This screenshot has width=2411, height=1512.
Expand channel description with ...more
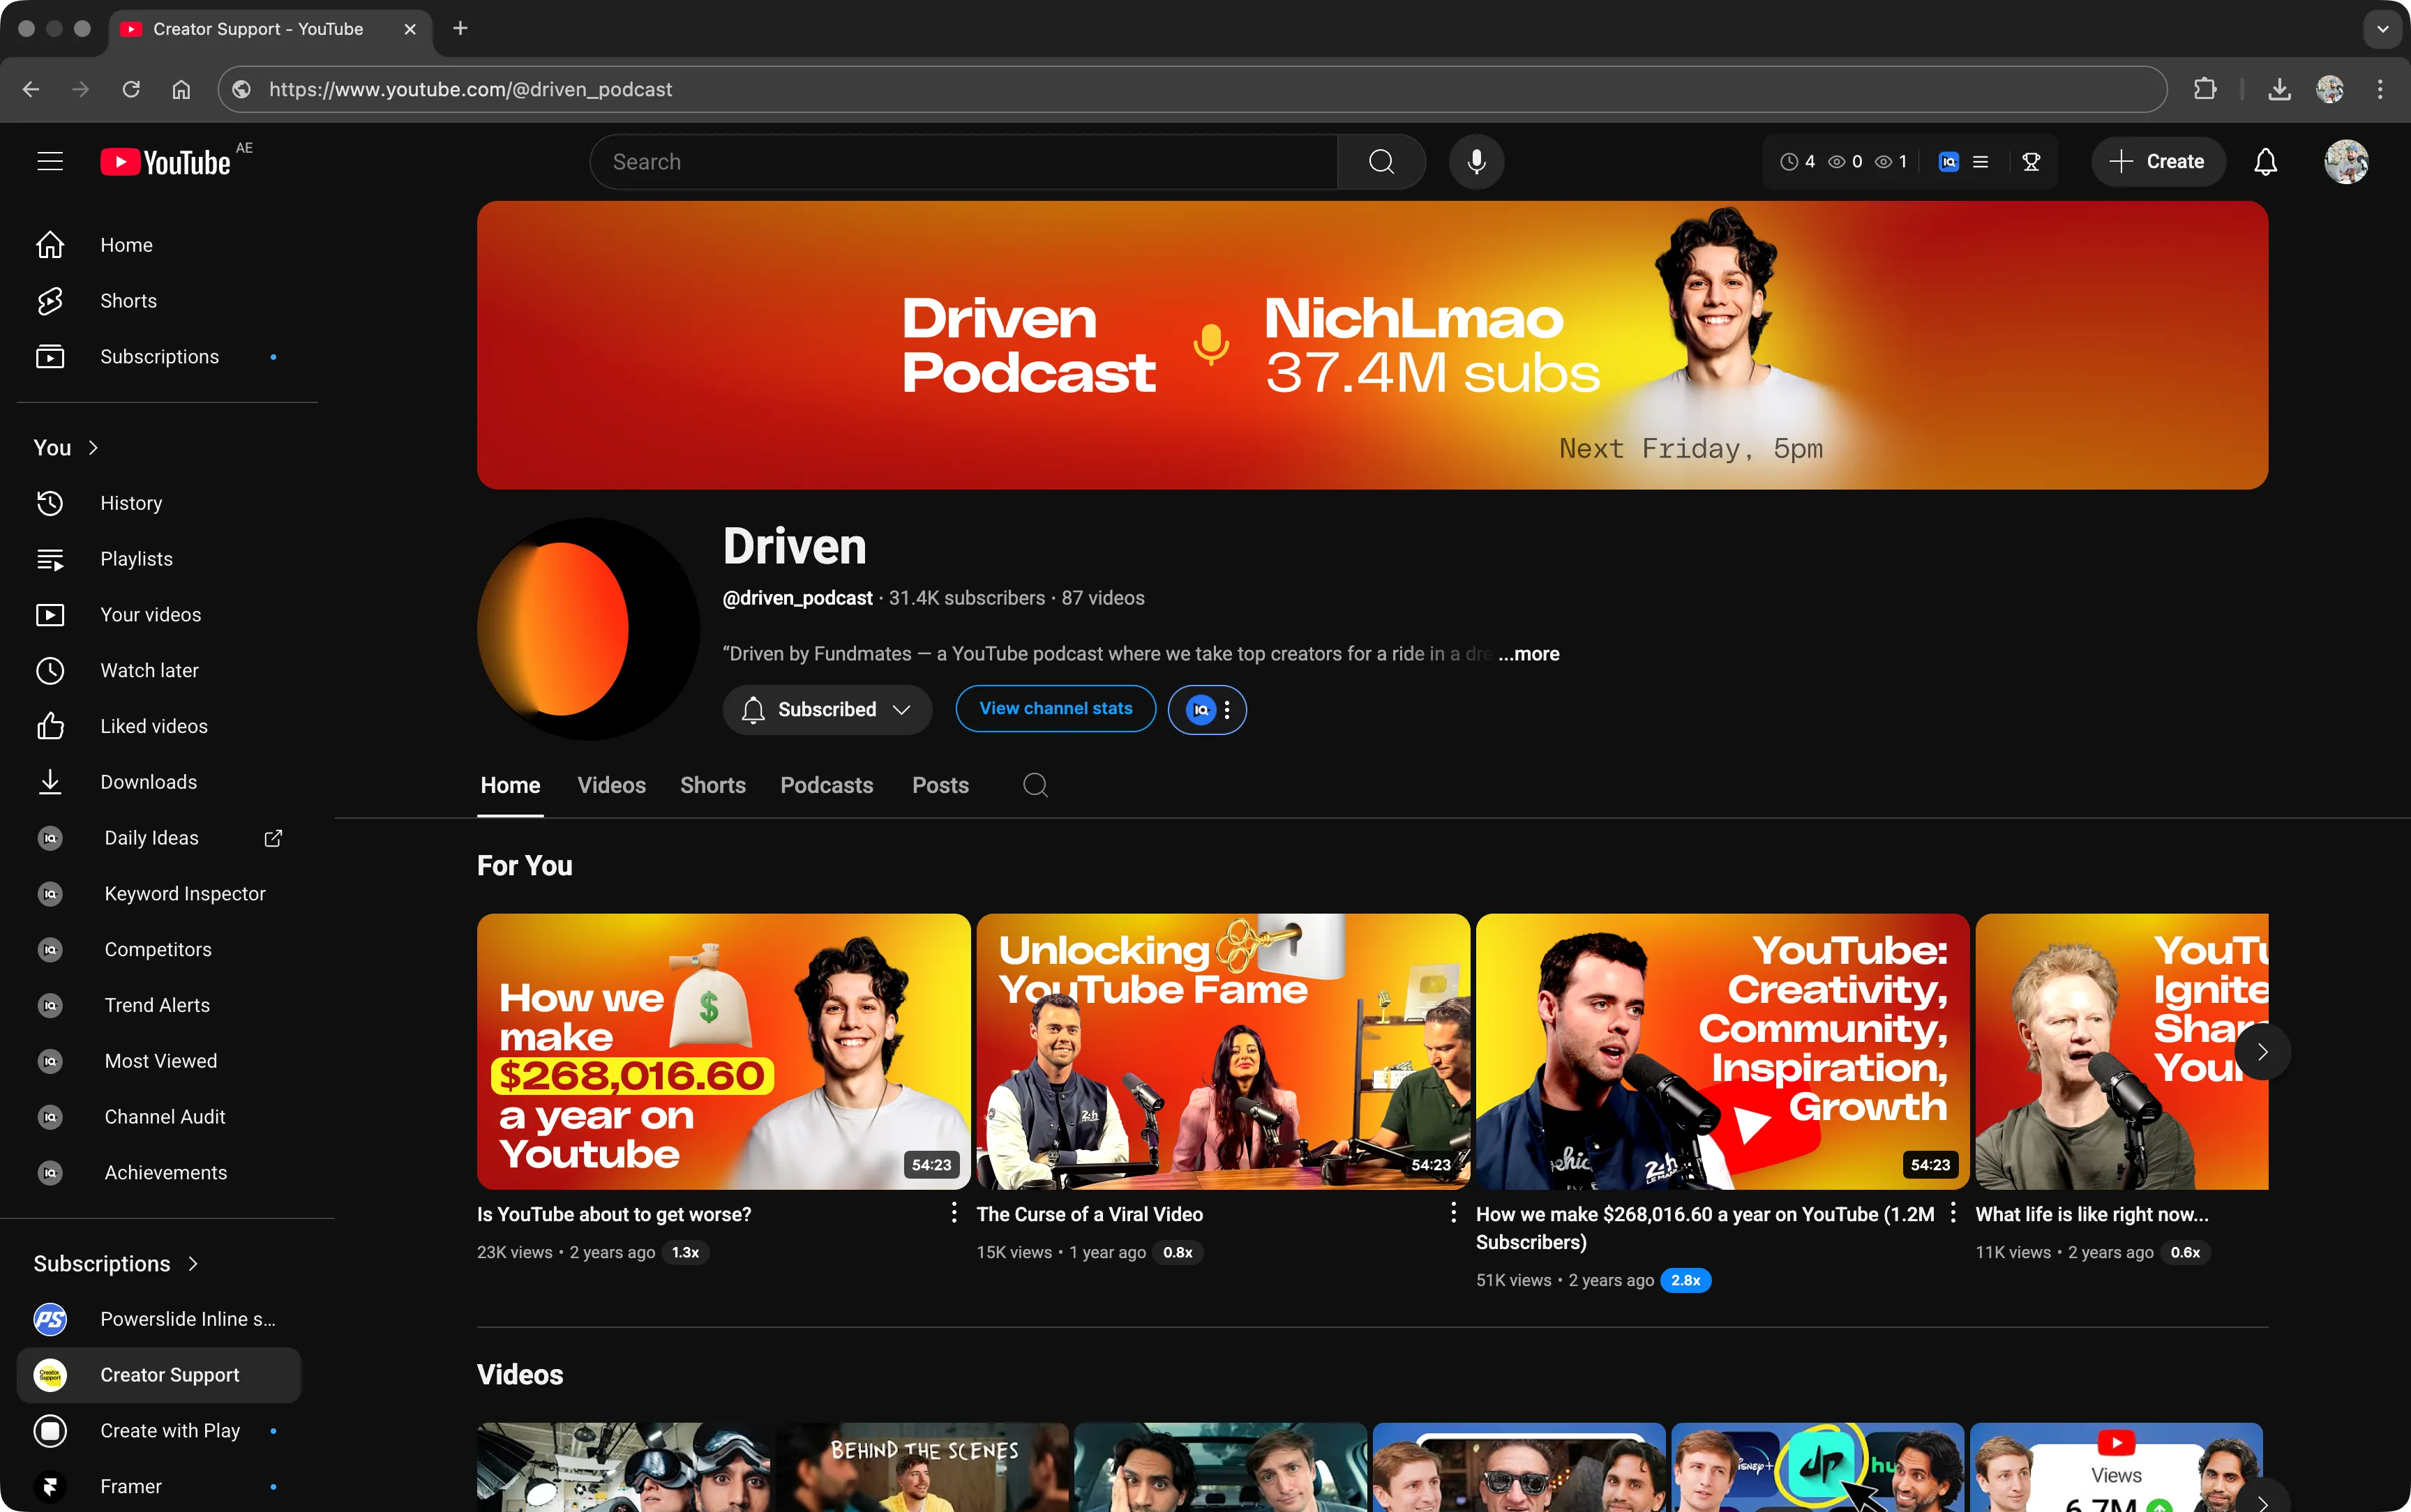point(1529,654)
